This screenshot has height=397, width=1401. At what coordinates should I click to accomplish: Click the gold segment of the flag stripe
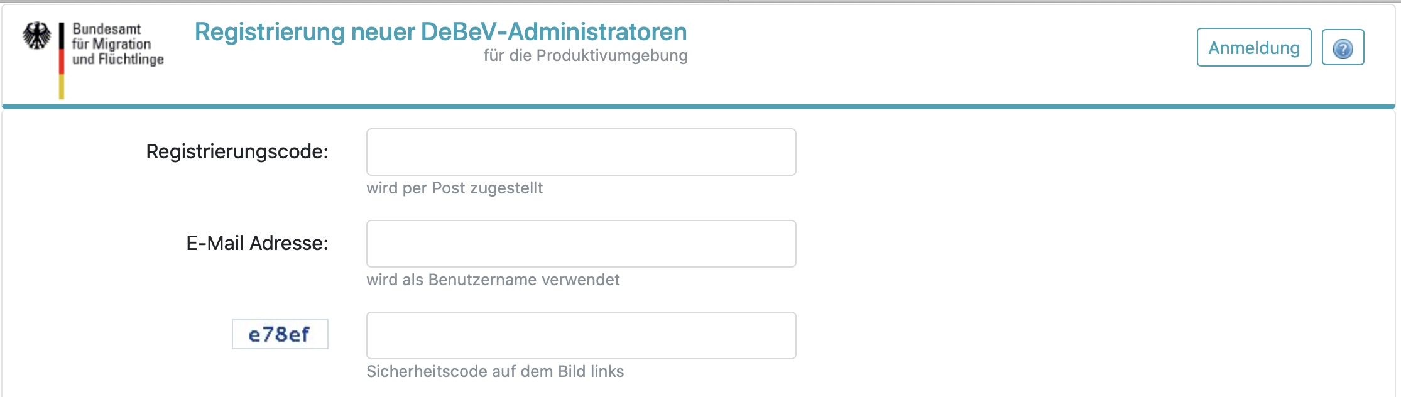(x=62, y=87)
